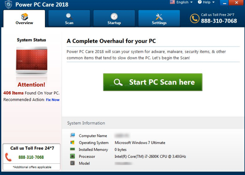Minimize the Power PC Care window

point(224,3)
